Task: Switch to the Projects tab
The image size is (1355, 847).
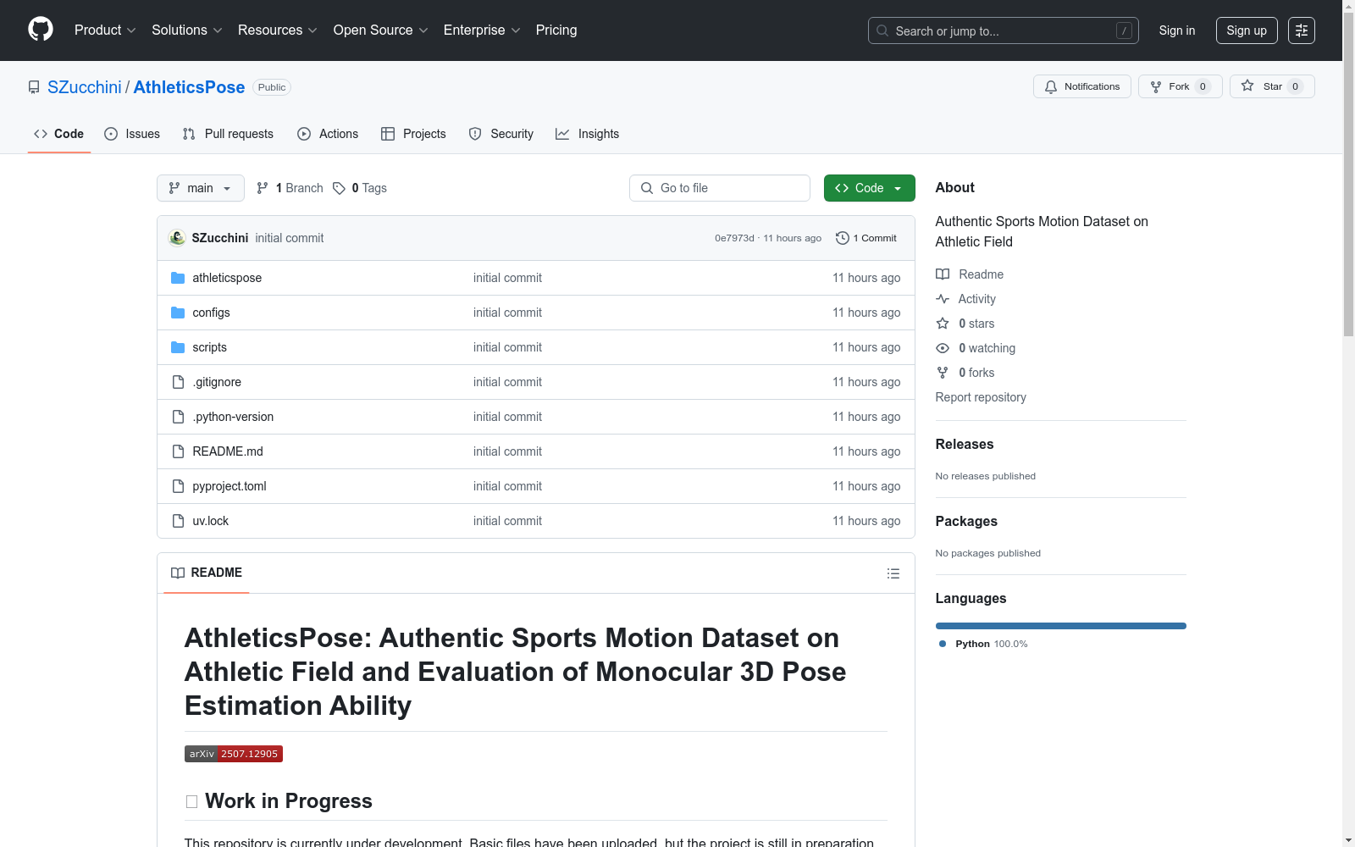Action: point(413,134)
